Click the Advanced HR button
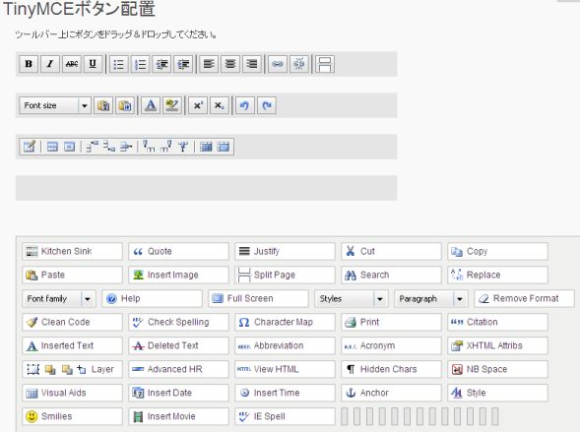580x432 pixels. 178,369
